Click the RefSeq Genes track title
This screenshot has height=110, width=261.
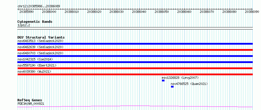[30, 100]
